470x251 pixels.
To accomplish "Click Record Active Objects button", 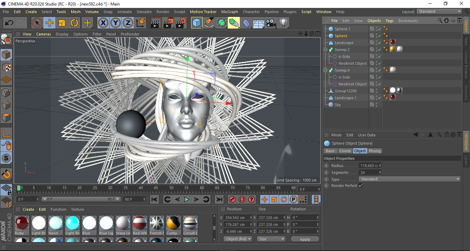I will point(232,199).
